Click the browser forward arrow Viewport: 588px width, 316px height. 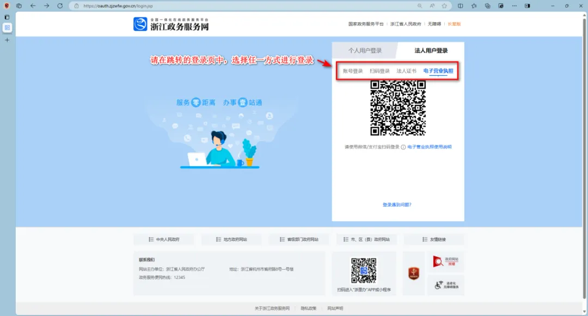tap(46, 6)
